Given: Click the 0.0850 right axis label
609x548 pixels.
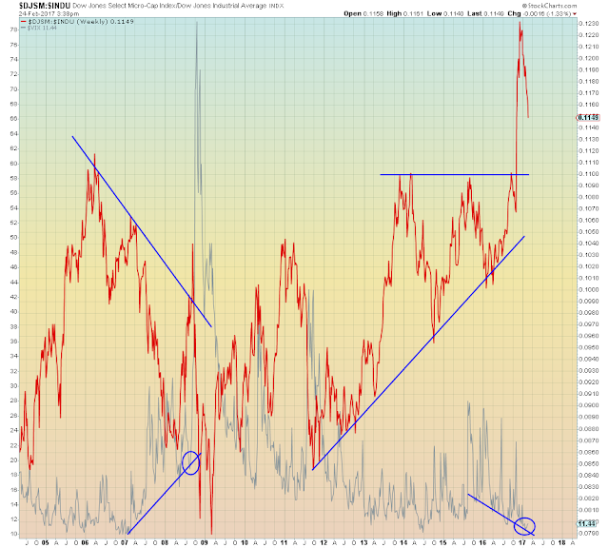Looking at the screenshot, I should 588,463.
